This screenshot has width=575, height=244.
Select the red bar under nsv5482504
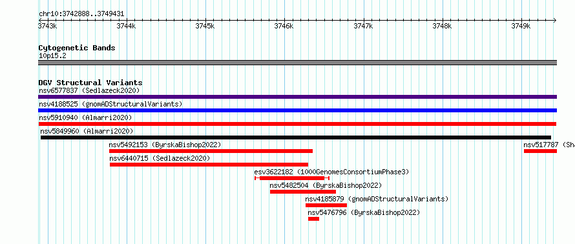point(303,192)
